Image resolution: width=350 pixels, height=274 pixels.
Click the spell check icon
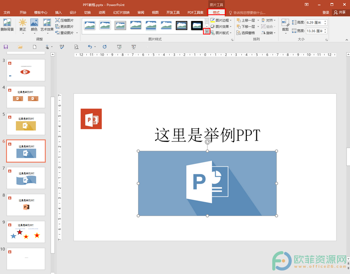[62, 47]
